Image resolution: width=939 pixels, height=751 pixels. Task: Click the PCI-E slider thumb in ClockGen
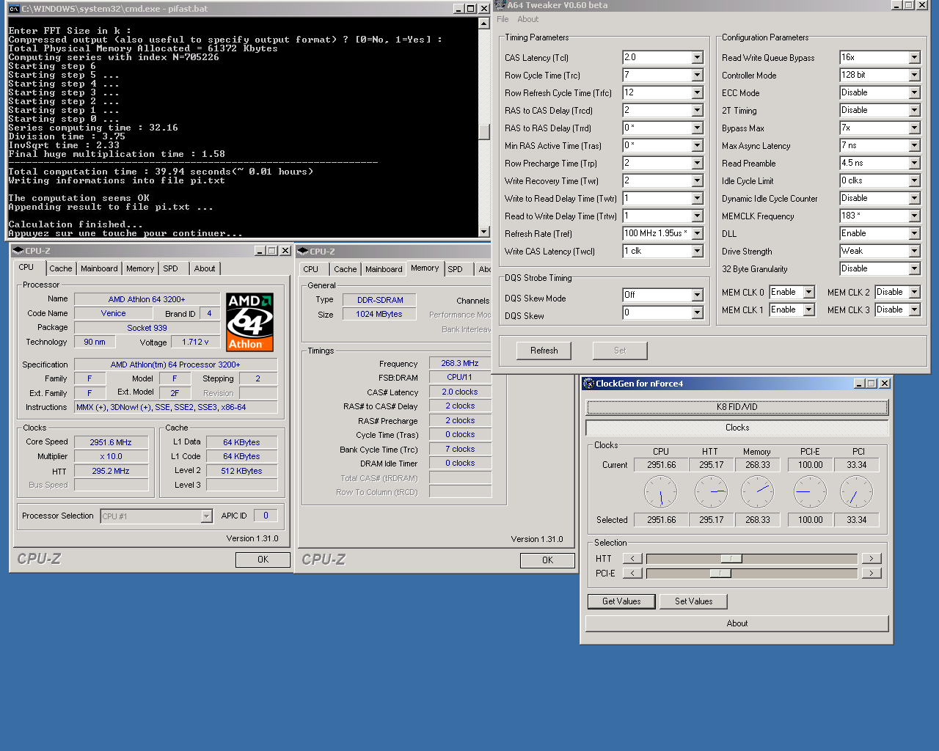pyautogui.click(x=720, y=573)
